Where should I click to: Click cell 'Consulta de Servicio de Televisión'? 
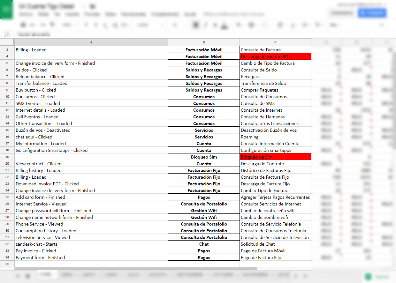click(275, 237)
